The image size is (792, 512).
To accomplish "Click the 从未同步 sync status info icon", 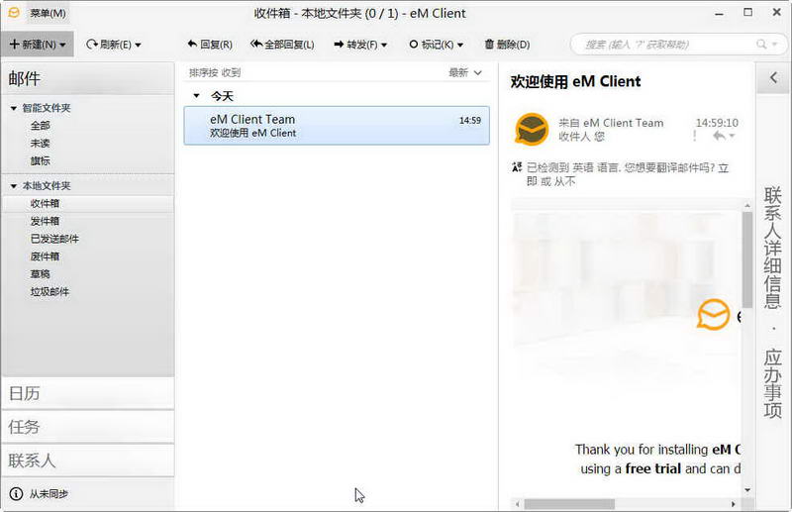I will coord(16,493).
